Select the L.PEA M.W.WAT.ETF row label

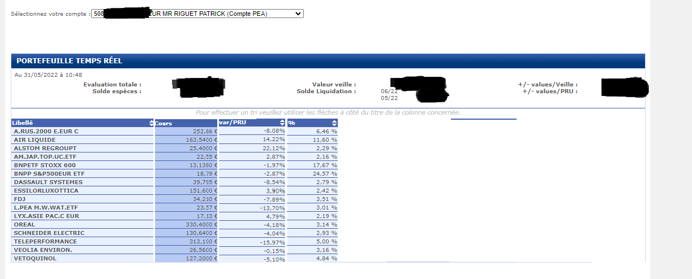(45, 207)
